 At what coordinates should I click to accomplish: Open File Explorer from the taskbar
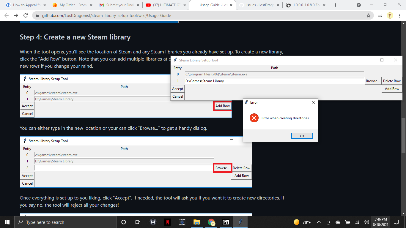tap(196, 222)
